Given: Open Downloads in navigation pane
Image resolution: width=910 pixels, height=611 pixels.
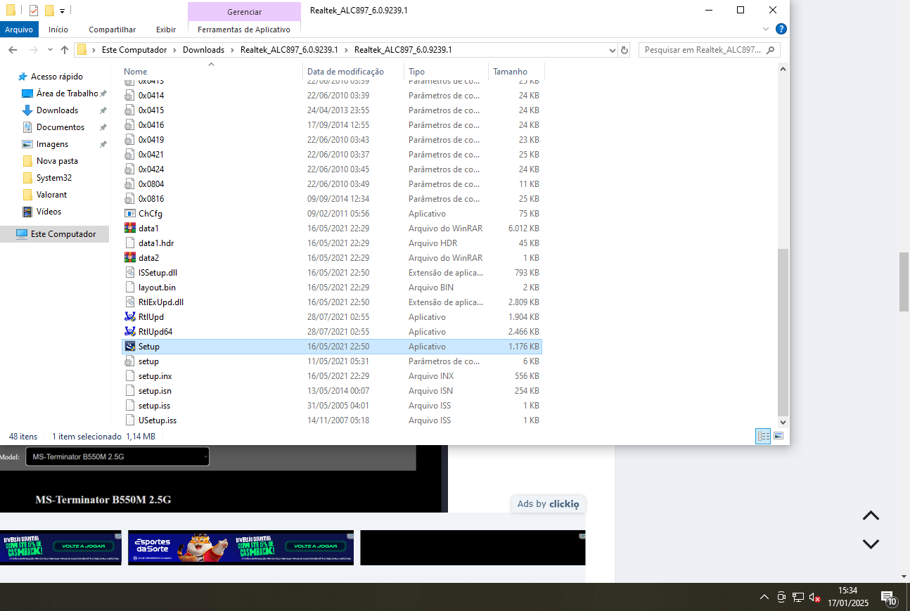Looking at the screenshot, I should pos(57,110).
